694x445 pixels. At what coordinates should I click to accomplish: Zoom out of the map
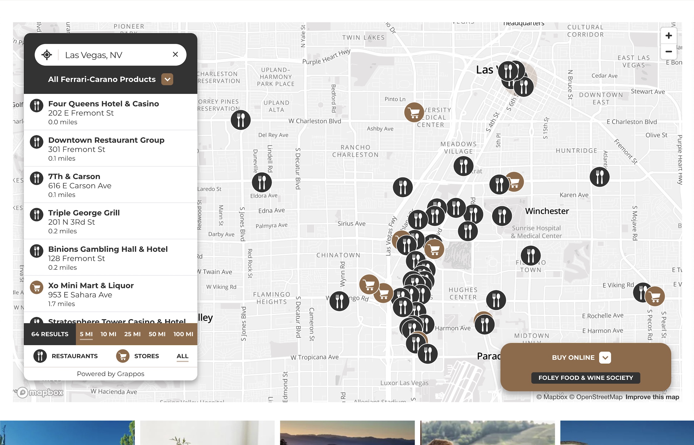tap(668, 52)
